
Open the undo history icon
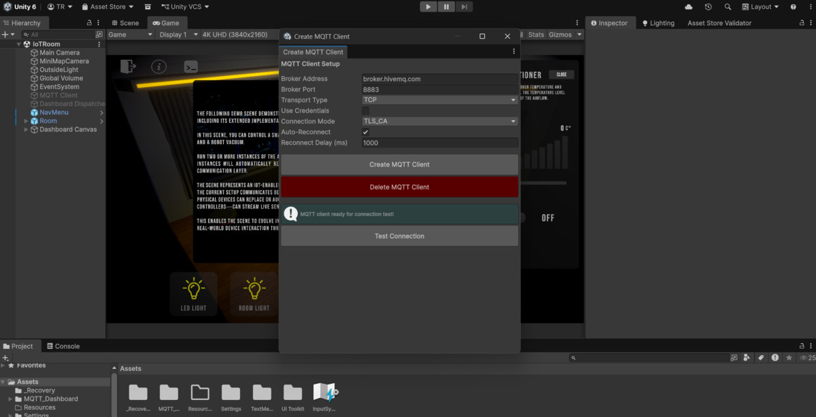[709, 7]
